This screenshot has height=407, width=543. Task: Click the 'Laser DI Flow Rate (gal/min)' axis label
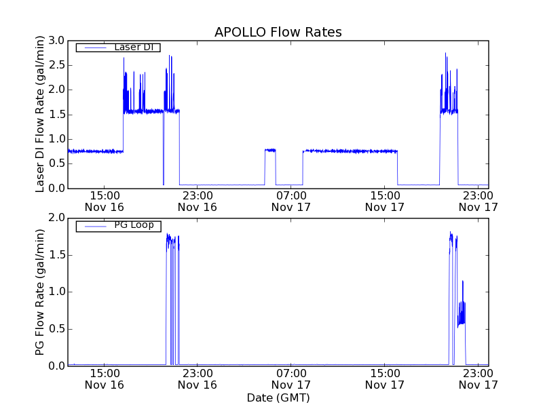pos(40,114)
